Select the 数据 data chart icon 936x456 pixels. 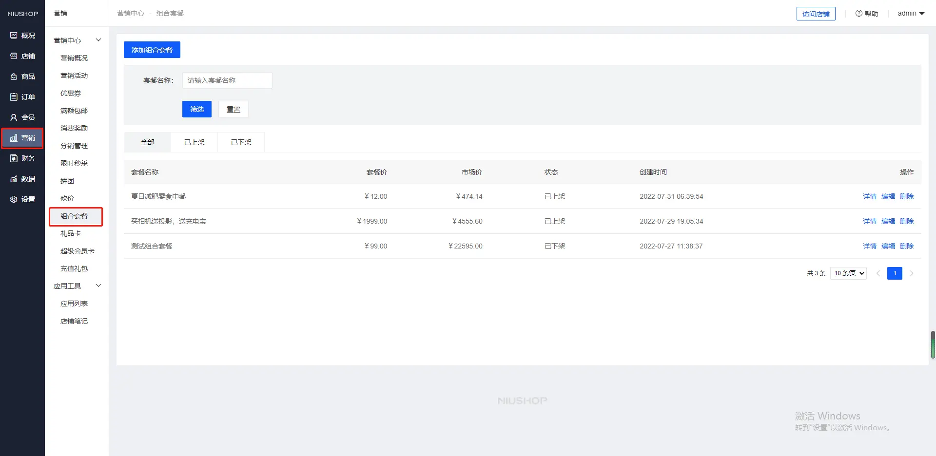pos(14,179)
